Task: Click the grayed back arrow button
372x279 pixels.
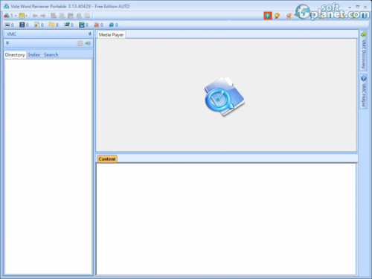Action: click(x=35, y=16)
